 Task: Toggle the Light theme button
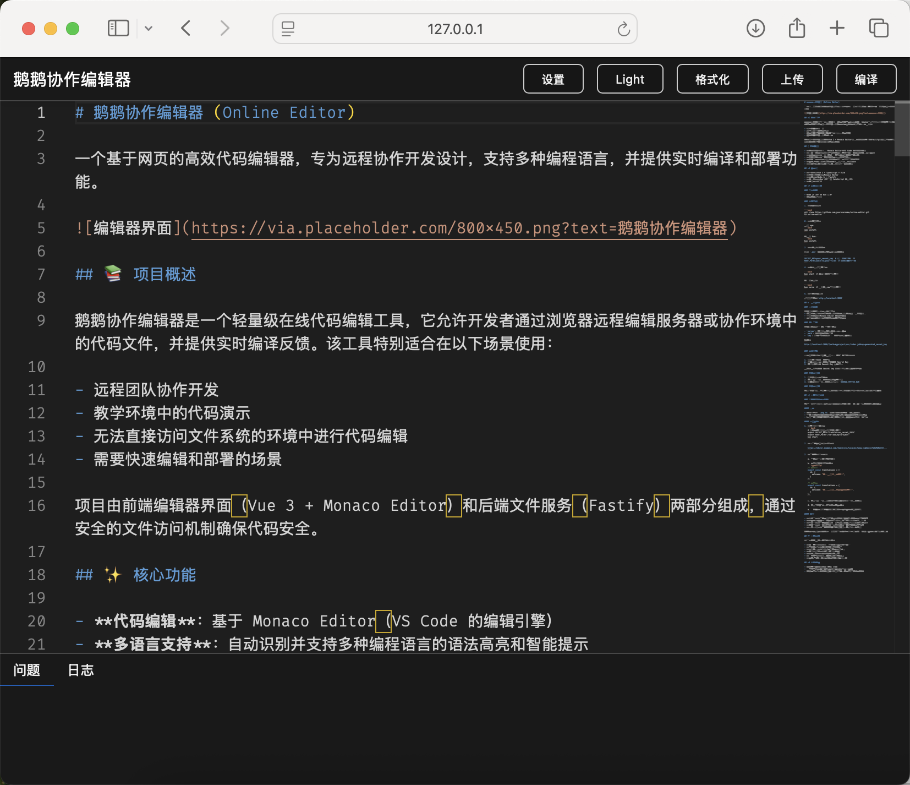point(630,79)
